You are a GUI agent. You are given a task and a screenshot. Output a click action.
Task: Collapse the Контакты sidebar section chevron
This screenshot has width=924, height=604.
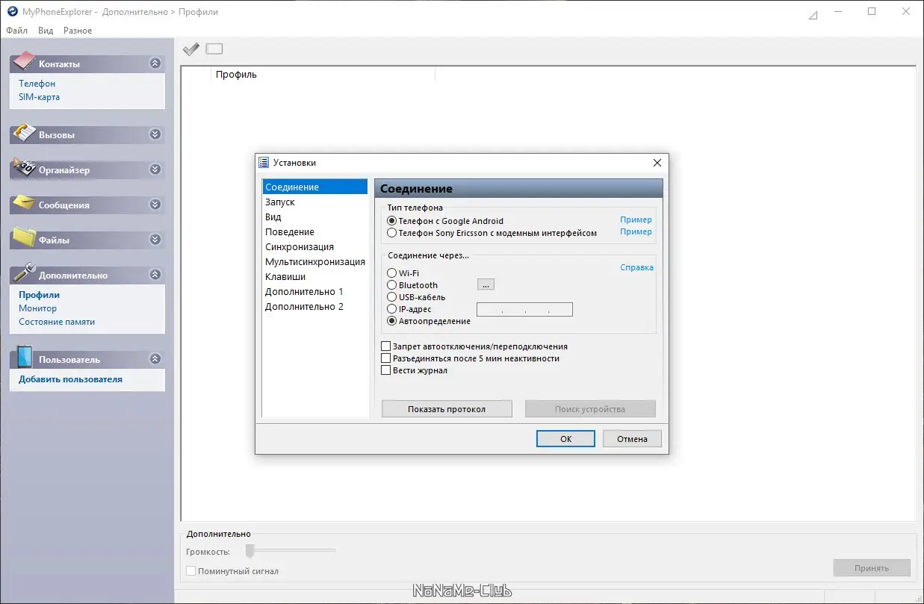tap(155, 63)
